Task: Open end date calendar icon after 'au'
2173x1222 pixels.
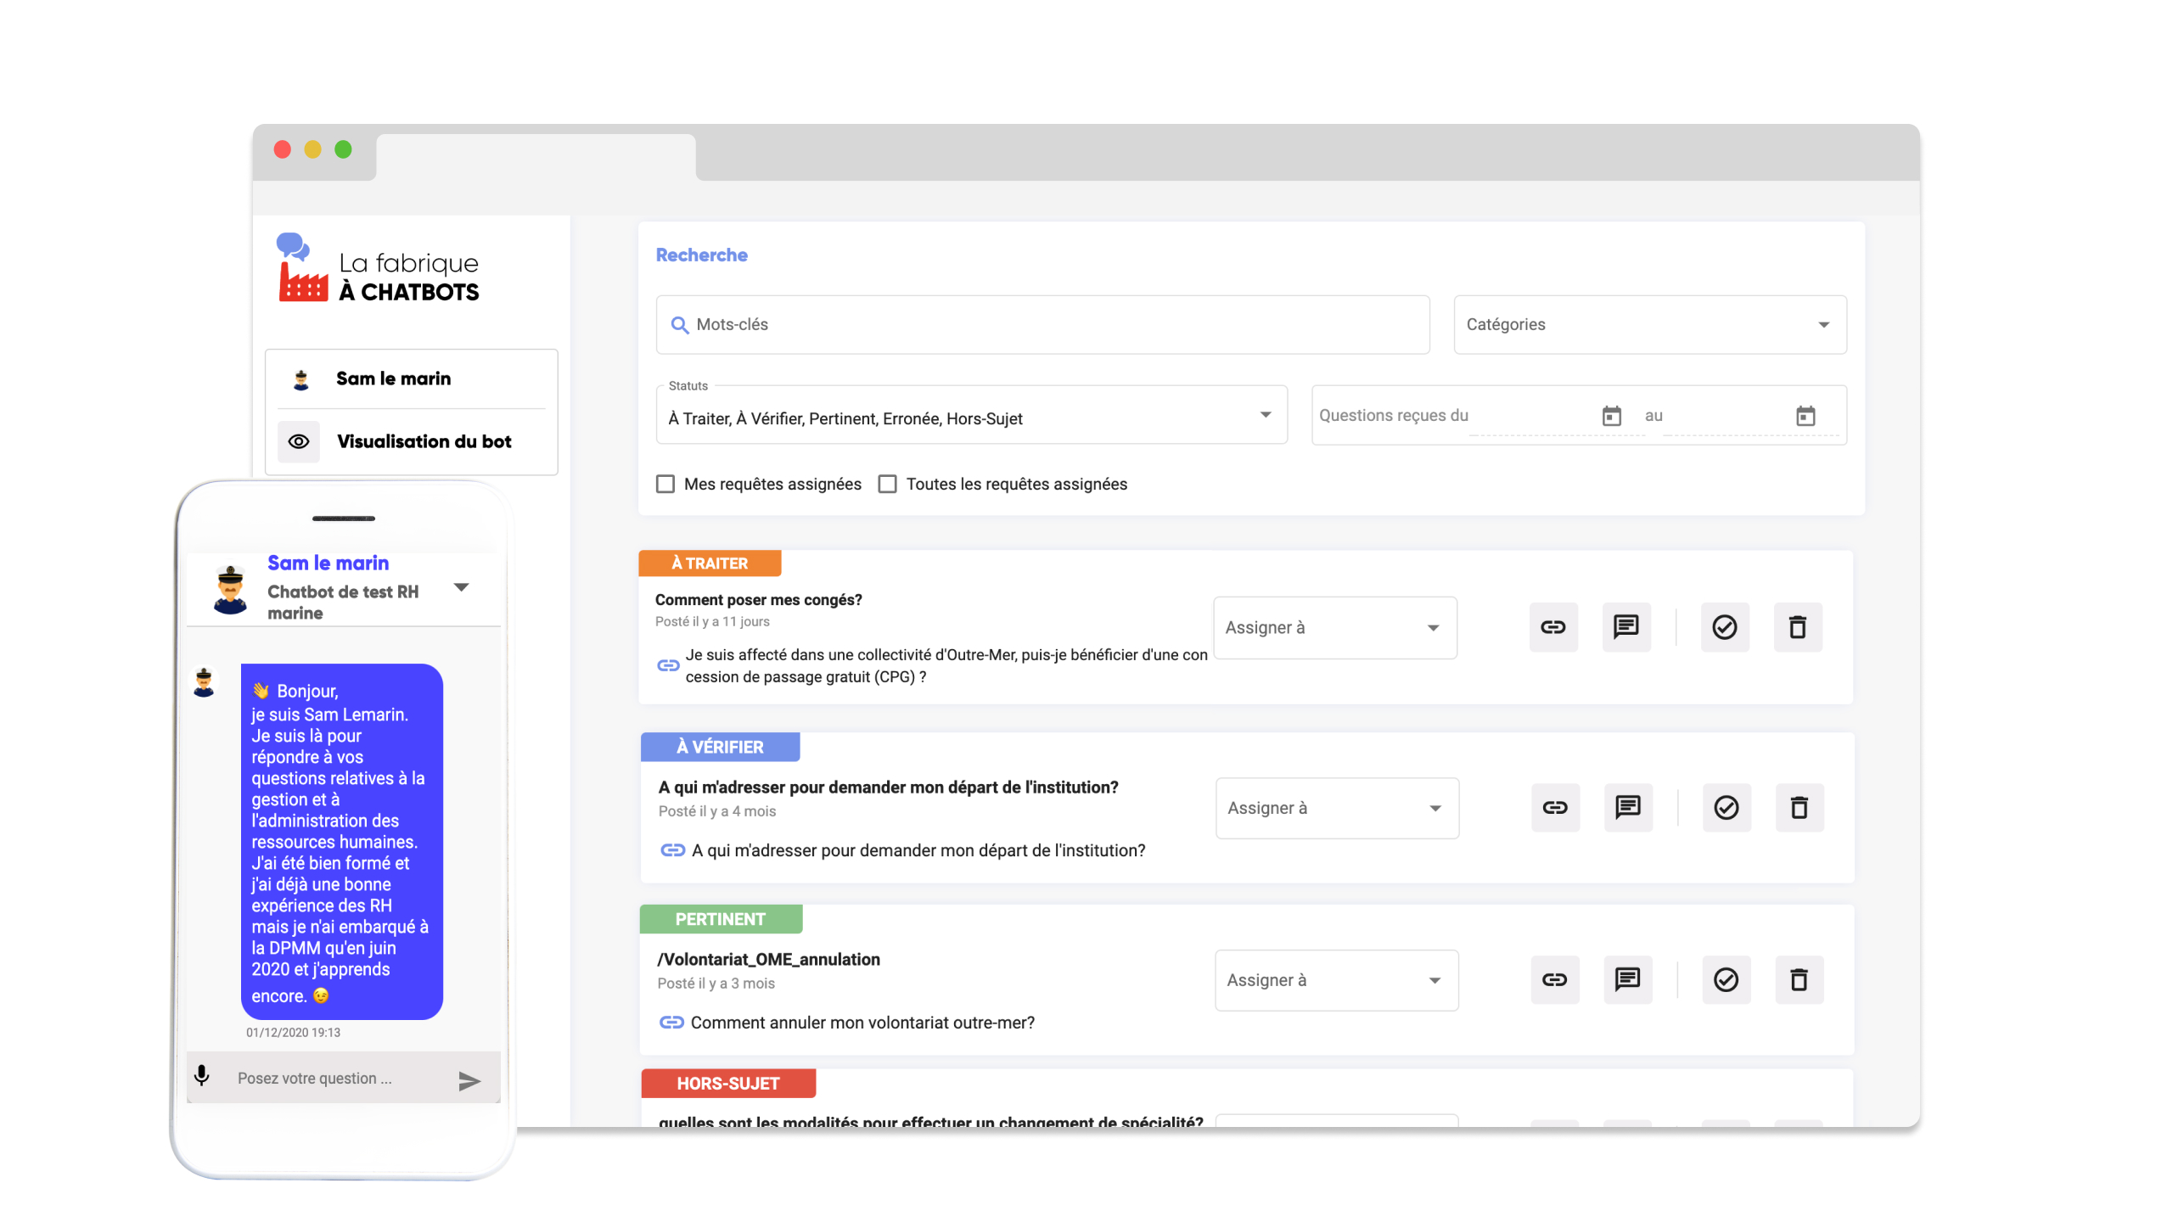Action: (1805, 416)
